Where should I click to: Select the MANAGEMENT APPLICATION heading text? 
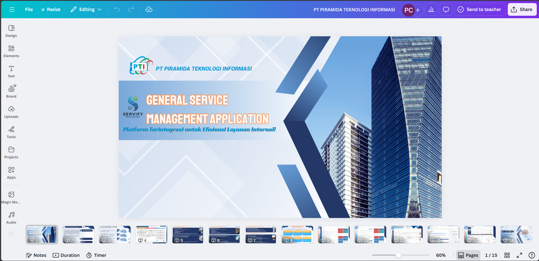[208, 119]
